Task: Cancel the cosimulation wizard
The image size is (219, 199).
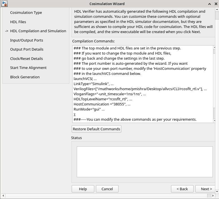Action: [107, 189]
